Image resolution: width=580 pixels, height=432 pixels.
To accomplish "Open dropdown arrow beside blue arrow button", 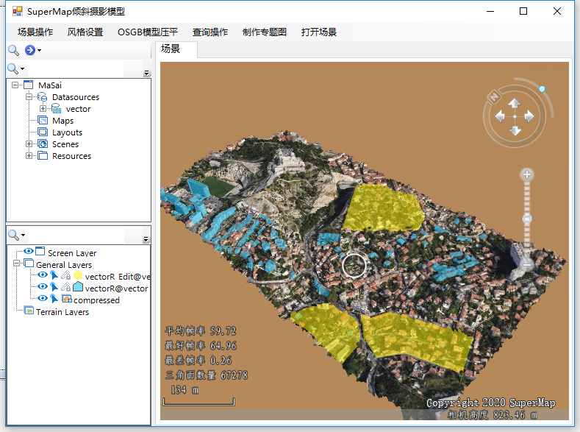I will (39, 50).
